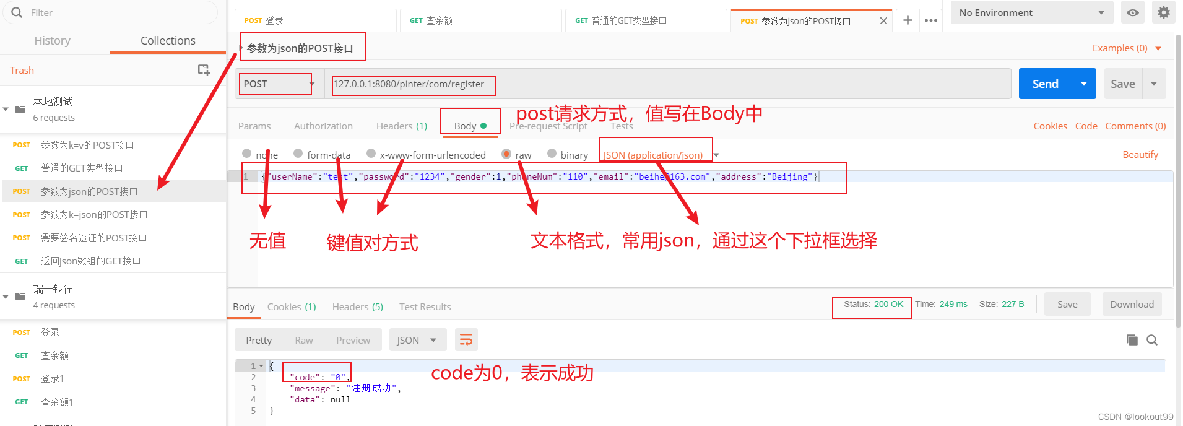
Task: Open manage environments gear icon
Action: 1164,12
